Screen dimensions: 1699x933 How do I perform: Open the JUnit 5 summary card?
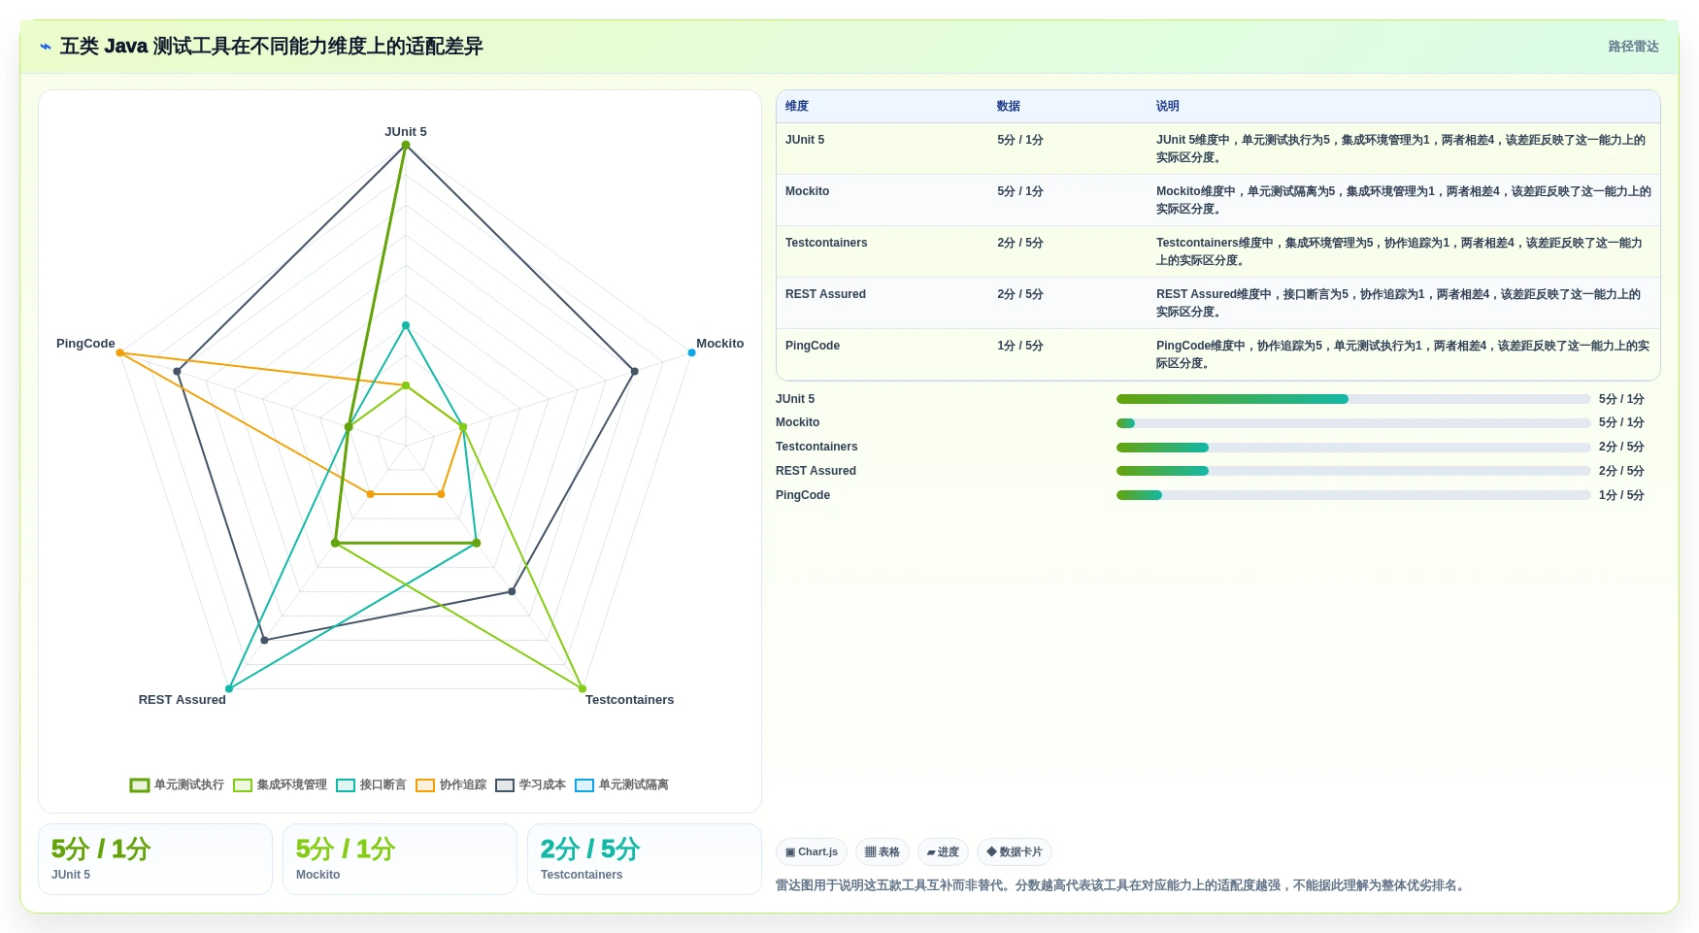click(155, 859)
